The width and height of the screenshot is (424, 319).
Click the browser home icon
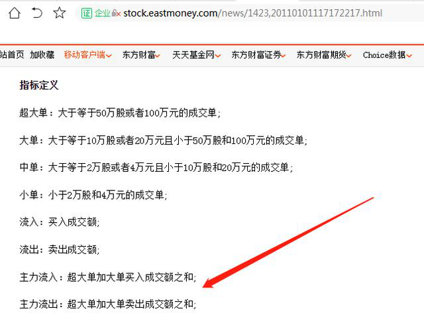(15, 13)
